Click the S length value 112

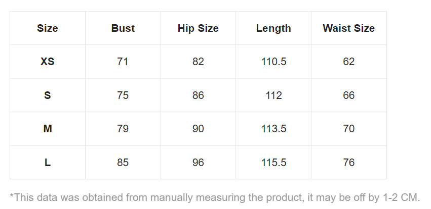(x=273, y=95)
